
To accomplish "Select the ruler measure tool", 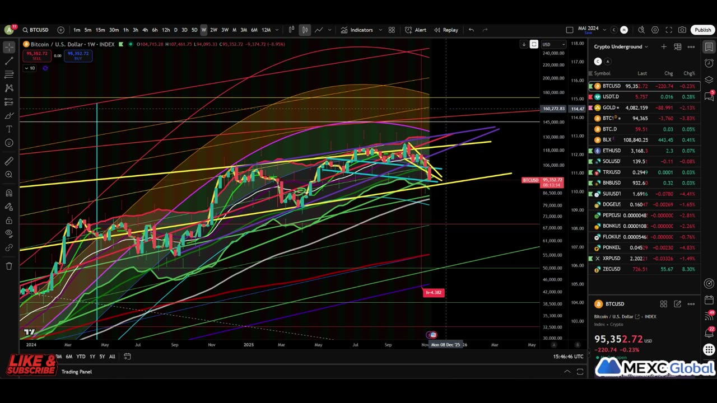I will point(9,161).
